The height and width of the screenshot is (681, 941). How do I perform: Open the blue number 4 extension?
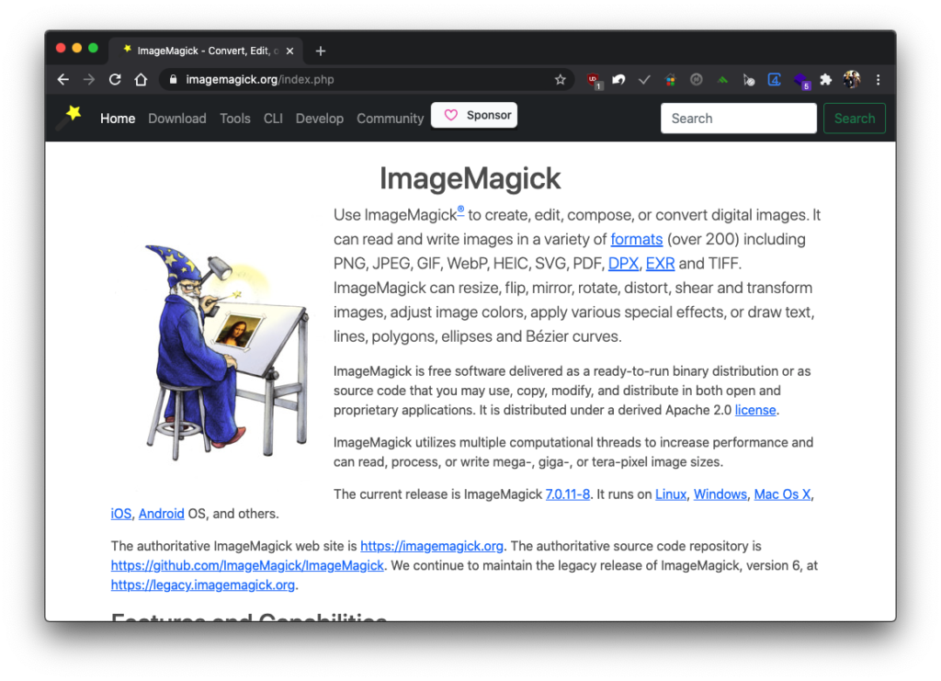pyautogui.click(x=774, y=80)
